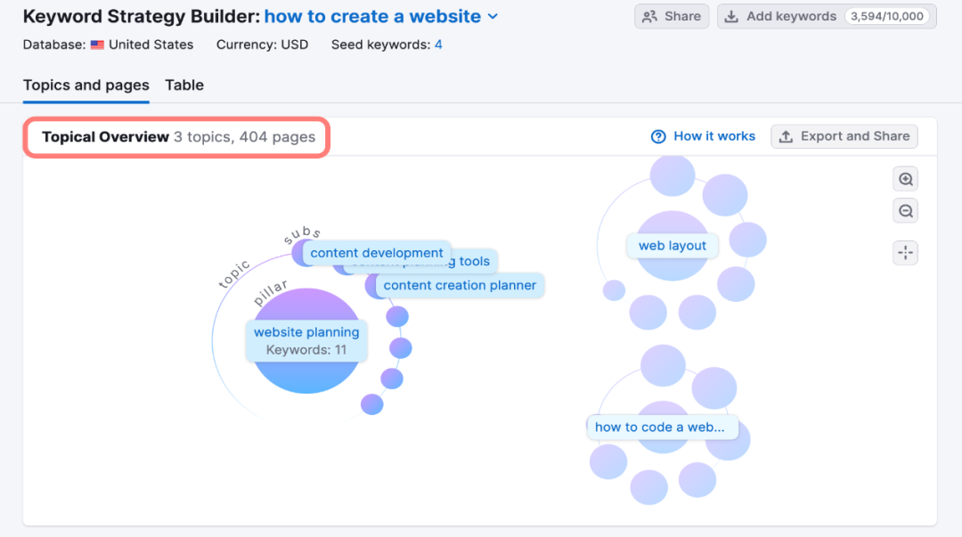Click the zoom in magnifier icon
The height and width of the screenshot is (537, 962).
[x=905, y=179]
